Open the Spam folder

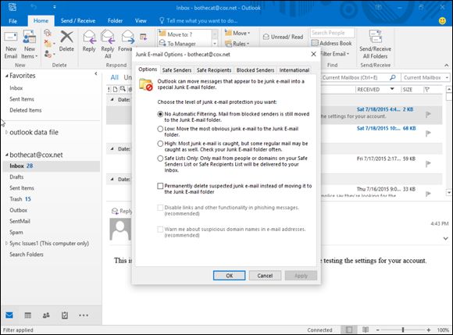coord(16,232)
